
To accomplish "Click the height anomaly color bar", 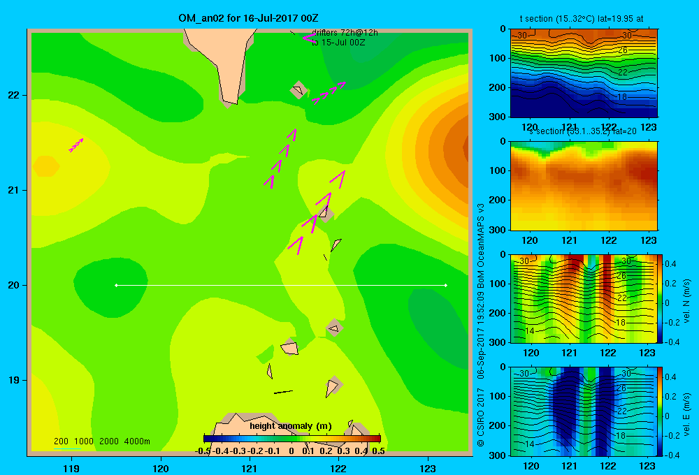I will [x=292, y=439].
